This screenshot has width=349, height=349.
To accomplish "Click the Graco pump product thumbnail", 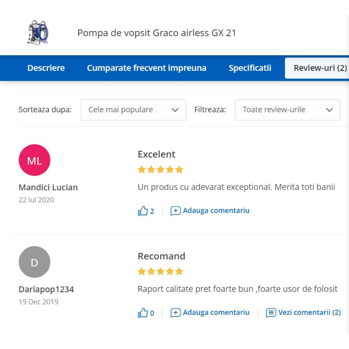I will 38,32.
